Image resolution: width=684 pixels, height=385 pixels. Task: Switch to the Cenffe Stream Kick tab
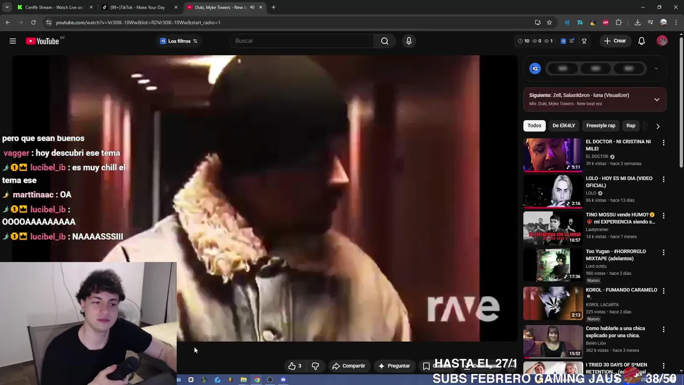54,7
